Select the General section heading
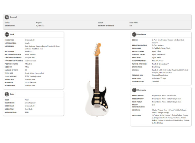The width and height of the screenshot is (195, 143). (13, 17)
